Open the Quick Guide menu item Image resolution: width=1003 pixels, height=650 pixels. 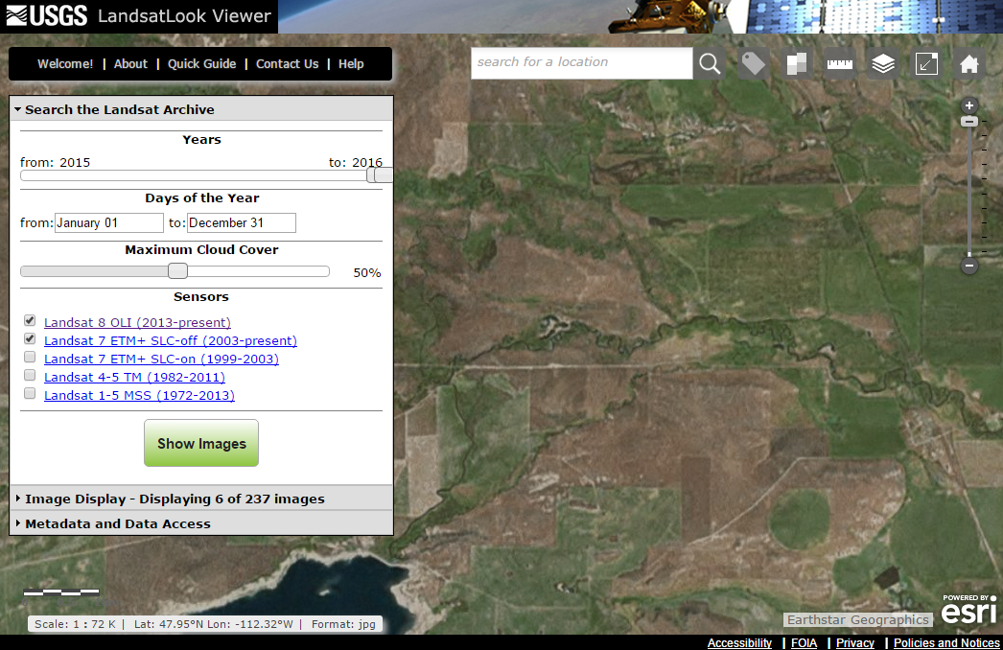click(201, 64)
